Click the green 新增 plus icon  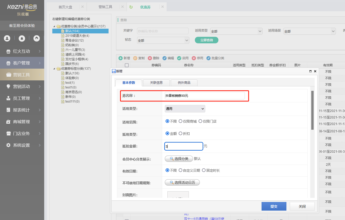(x=121, y=58)
